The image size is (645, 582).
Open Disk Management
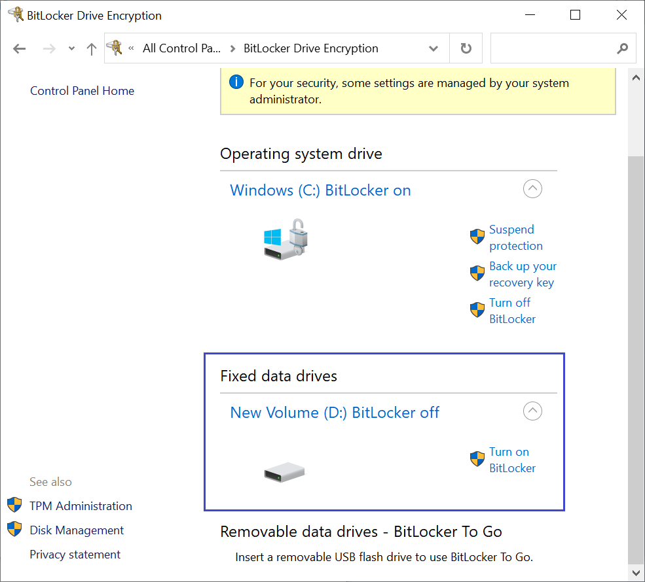tap(77, 530)
